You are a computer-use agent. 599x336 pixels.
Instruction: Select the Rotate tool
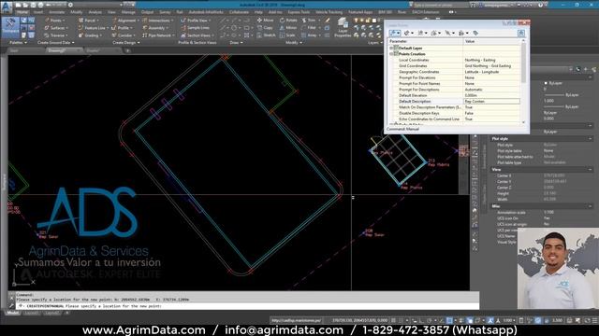289,21
